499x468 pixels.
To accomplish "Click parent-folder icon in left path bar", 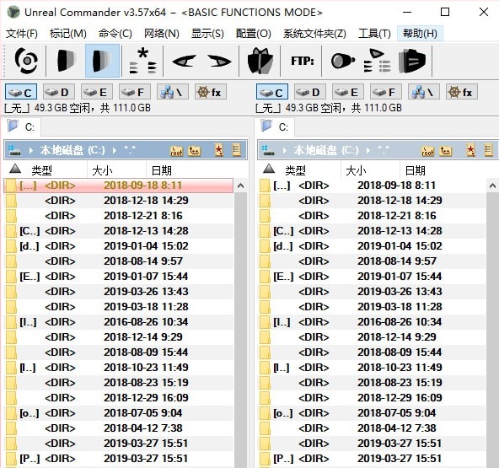I will (194, 150).
